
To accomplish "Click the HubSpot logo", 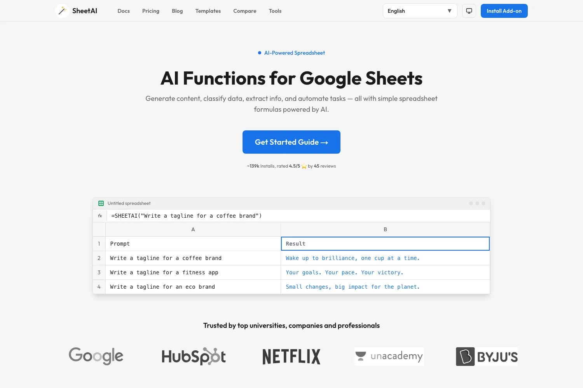I will point(194,356).
